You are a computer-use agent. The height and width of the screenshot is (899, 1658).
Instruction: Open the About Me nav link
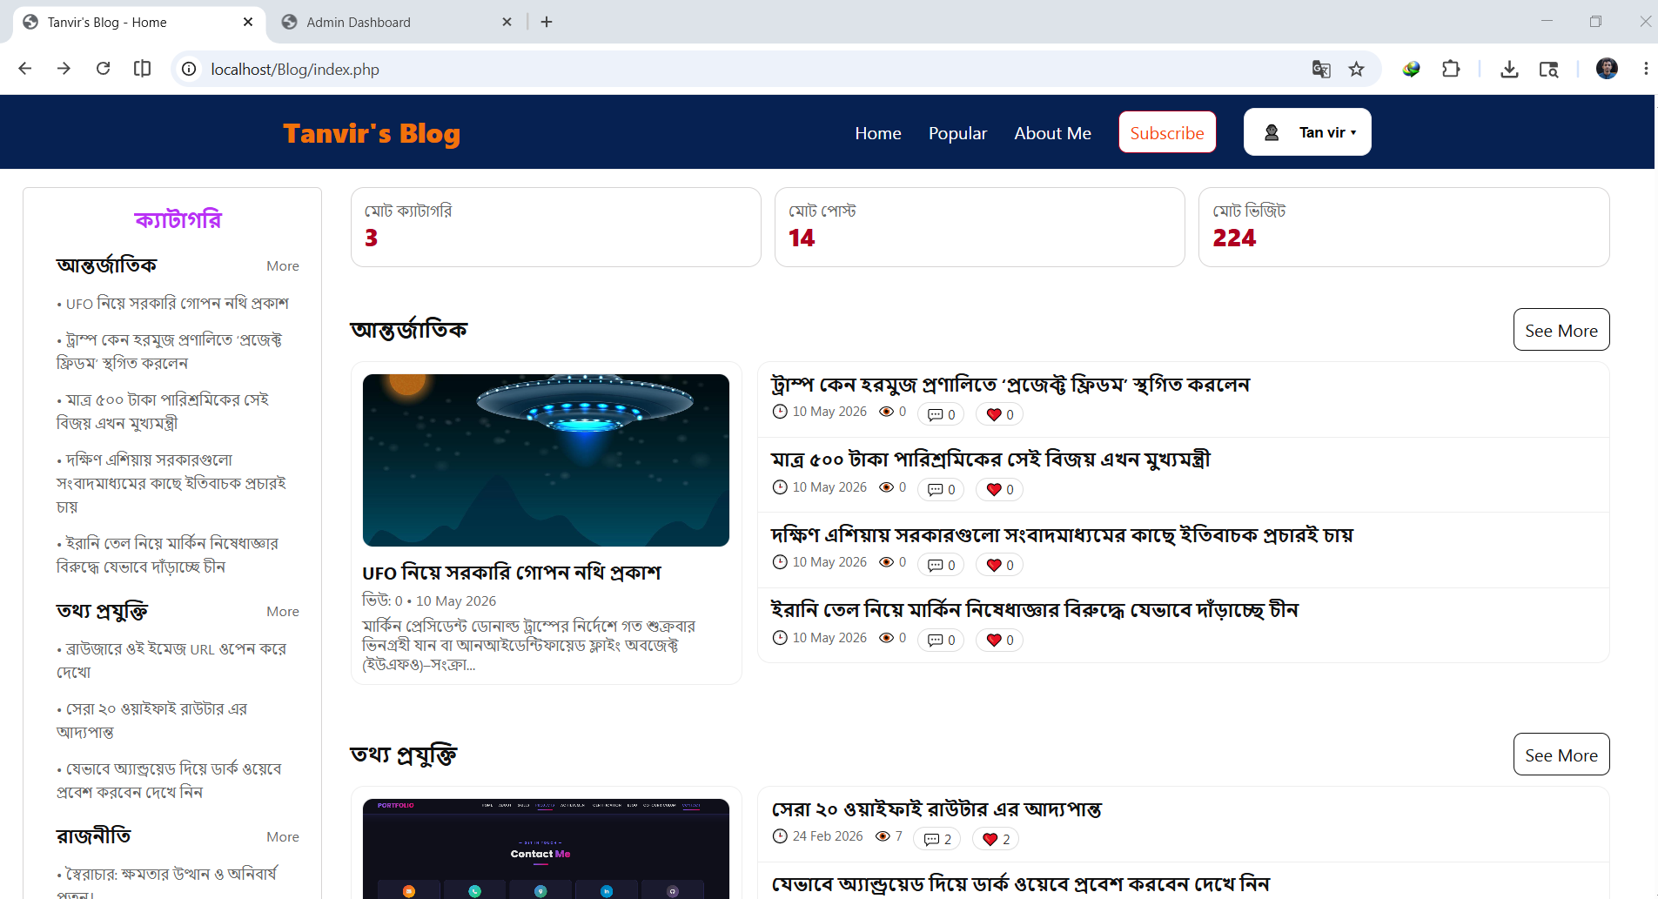pos(1052,133)
